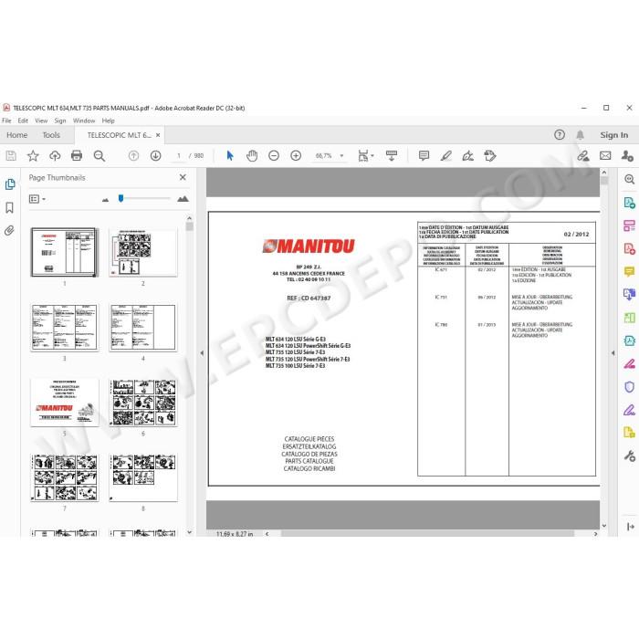Viewport: 639px width, 639px height.
Task: Open Comment tool in right pane
Action: 629,271
